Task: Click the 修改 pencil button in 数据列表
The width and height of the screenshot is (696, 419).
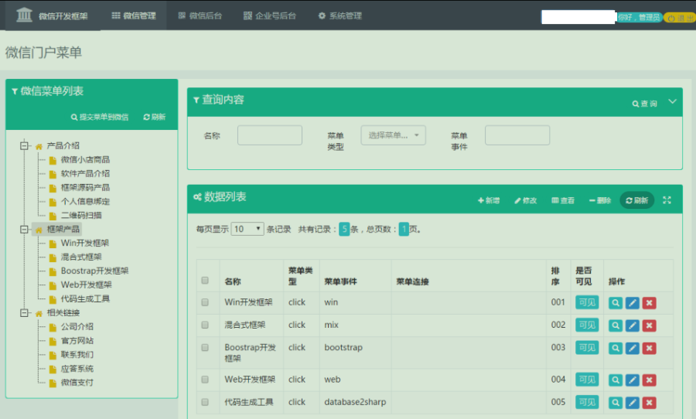Action: tap(526, 201)
